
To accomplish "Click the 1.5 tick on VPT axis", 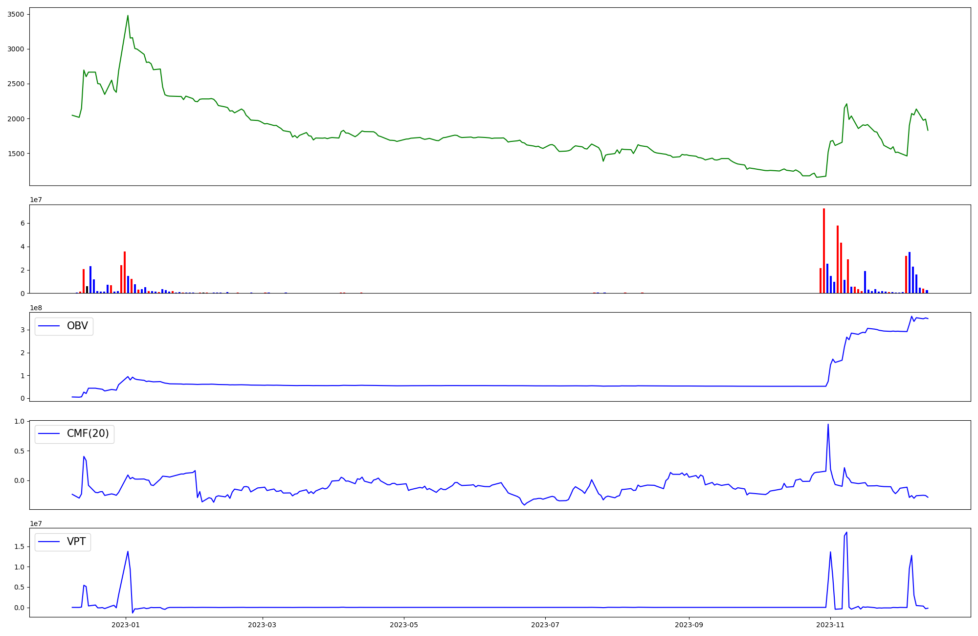I will click(19, 546).
